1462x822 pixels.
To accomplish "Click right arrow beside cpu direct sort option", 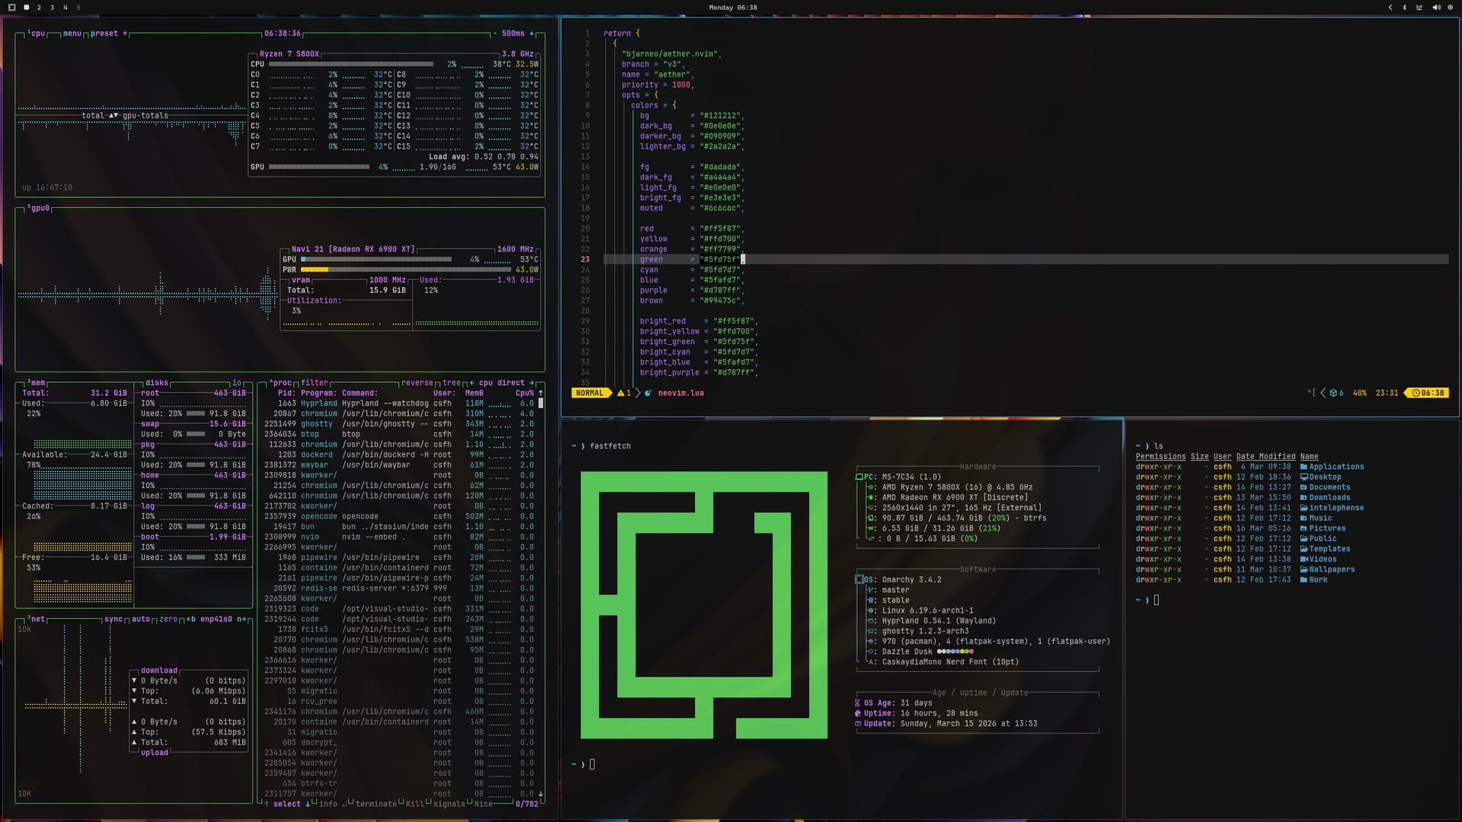I will (531, 383).
